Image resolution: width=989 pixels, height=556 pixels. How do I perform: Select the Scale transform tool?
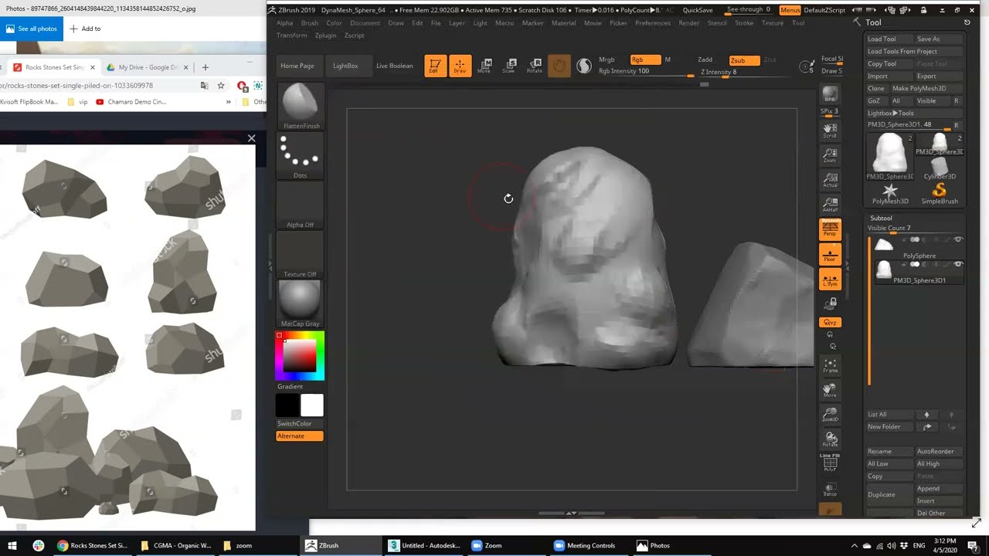(x=509, y=66)
